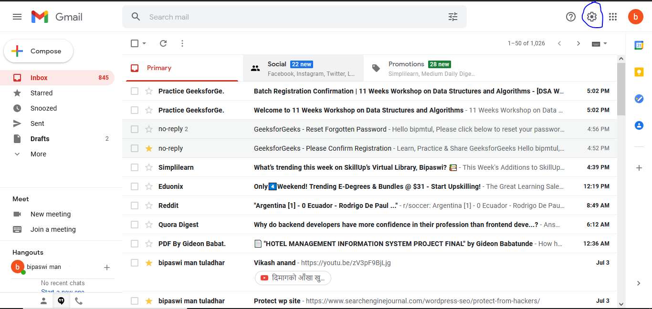Switch to the Social tab
The image size is (652, 309).
[303, 68]
